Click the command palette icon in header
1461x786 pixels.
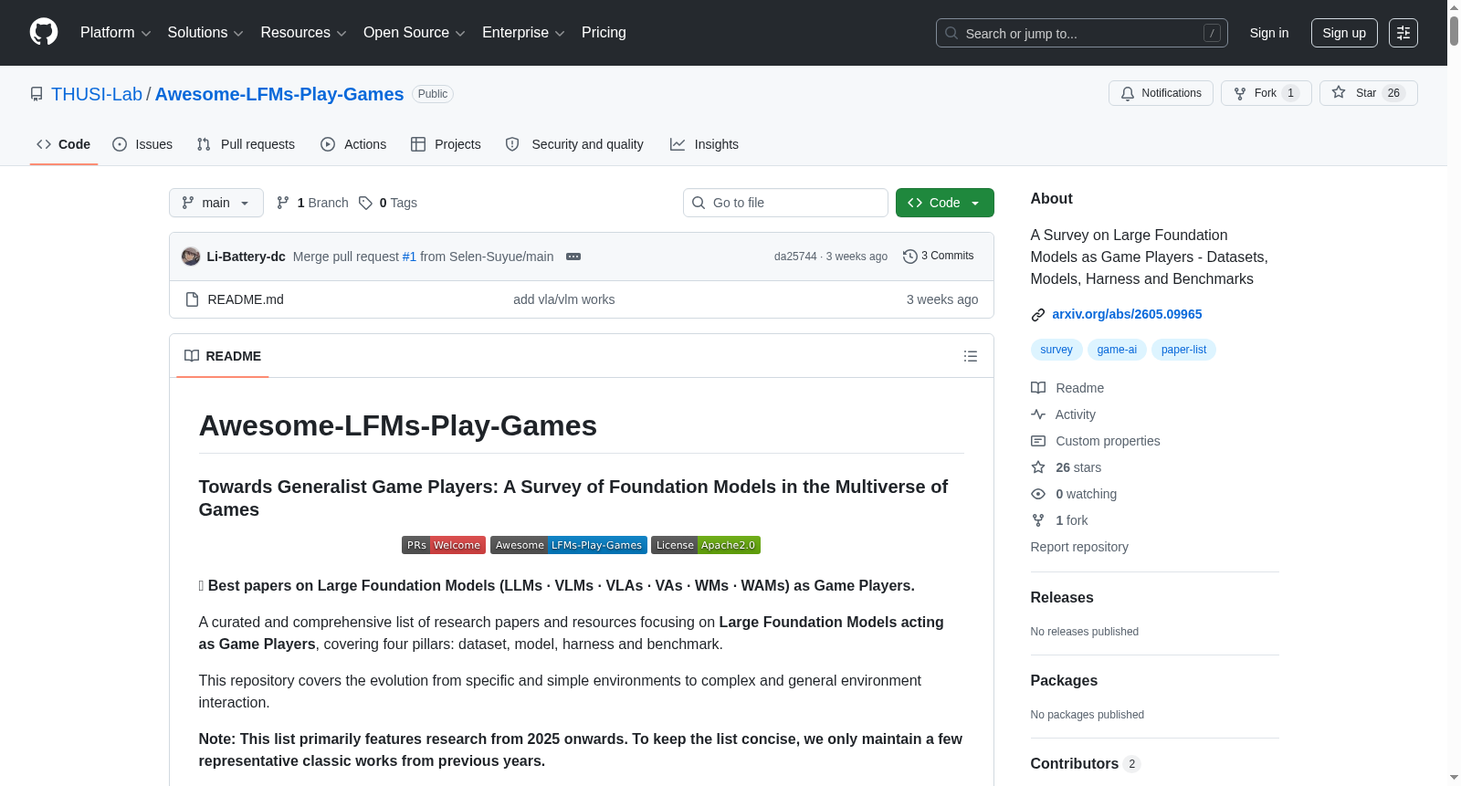click(1403, 33)
